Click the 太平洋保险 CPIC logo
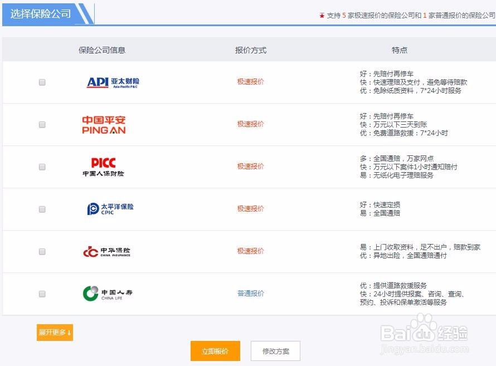The image size is (496, 366). click(110, 209)
